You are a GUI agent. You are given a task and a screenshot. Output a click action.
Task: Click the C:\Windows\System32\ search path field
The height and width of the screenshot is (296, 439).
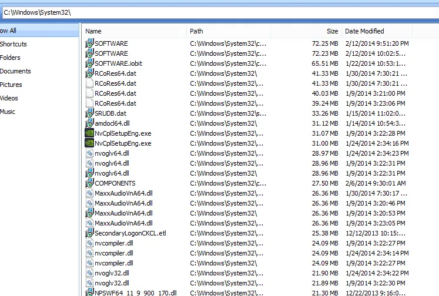pos(217,12)
